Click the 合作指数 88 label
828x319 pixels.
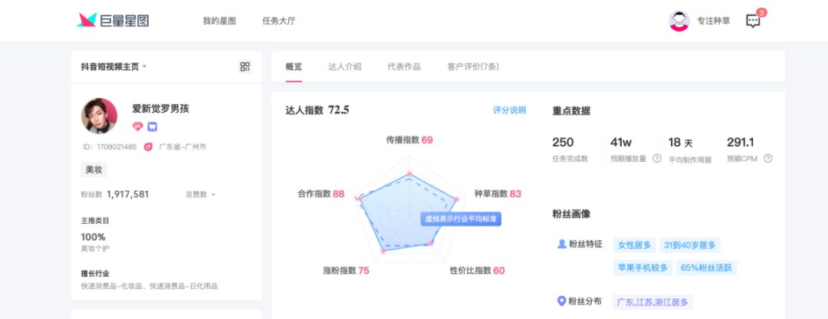[x=321, y=194]
